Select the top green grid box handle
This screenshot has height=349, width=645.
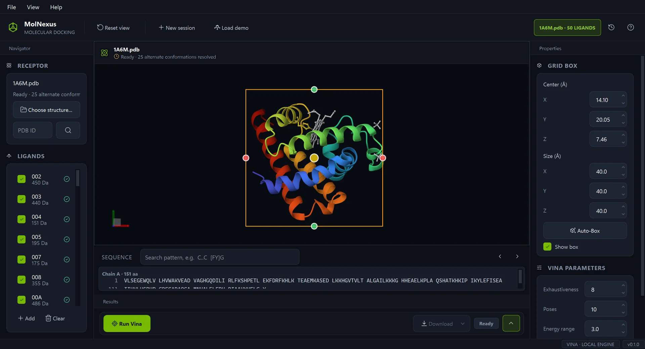[314, 89]
